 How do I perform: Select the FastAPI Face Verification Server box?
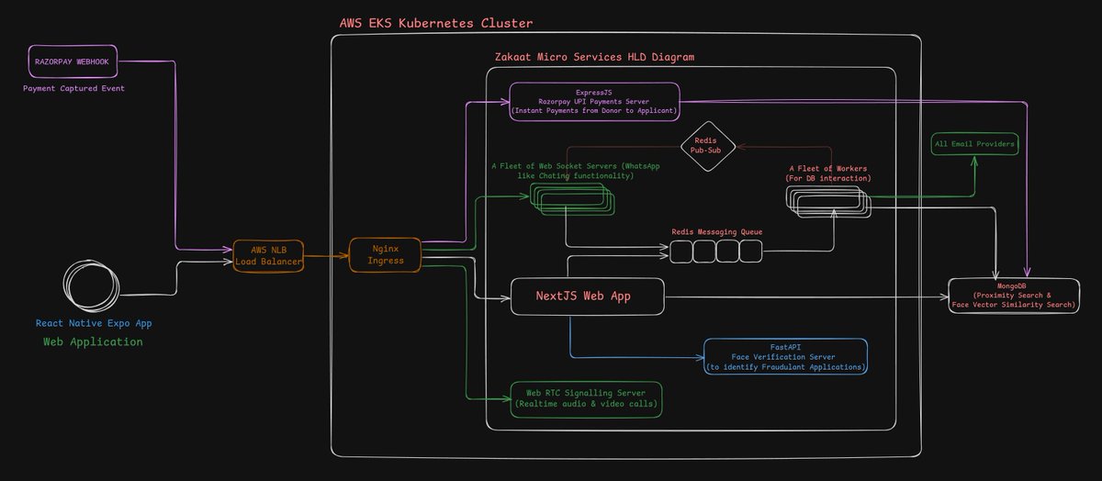coord(785,357)
